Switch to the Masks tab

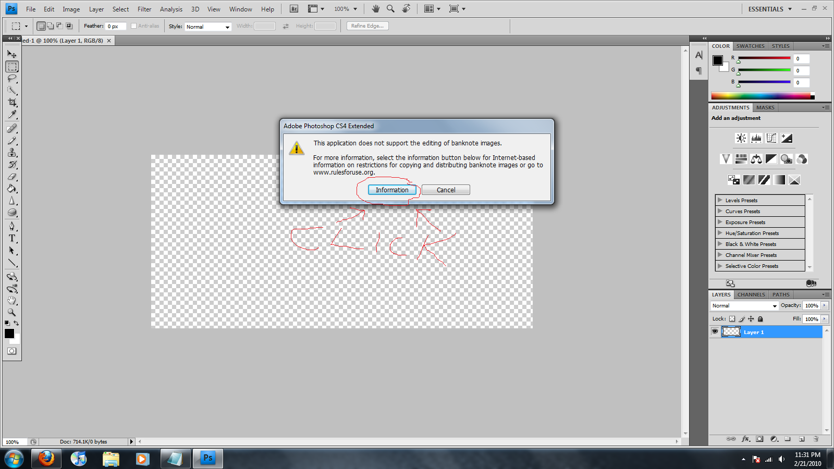pyautogui.click(x=765, y=107)
